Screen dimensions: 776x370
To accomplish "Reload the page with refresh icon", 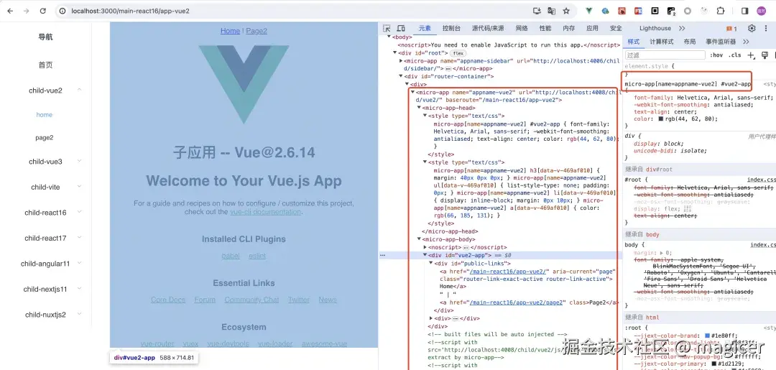I will coord(42,11).
